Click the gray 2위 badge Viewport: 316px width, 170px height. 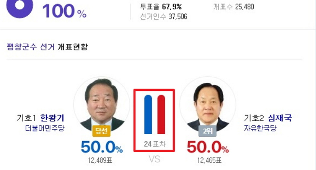click(x=207, y=131)
